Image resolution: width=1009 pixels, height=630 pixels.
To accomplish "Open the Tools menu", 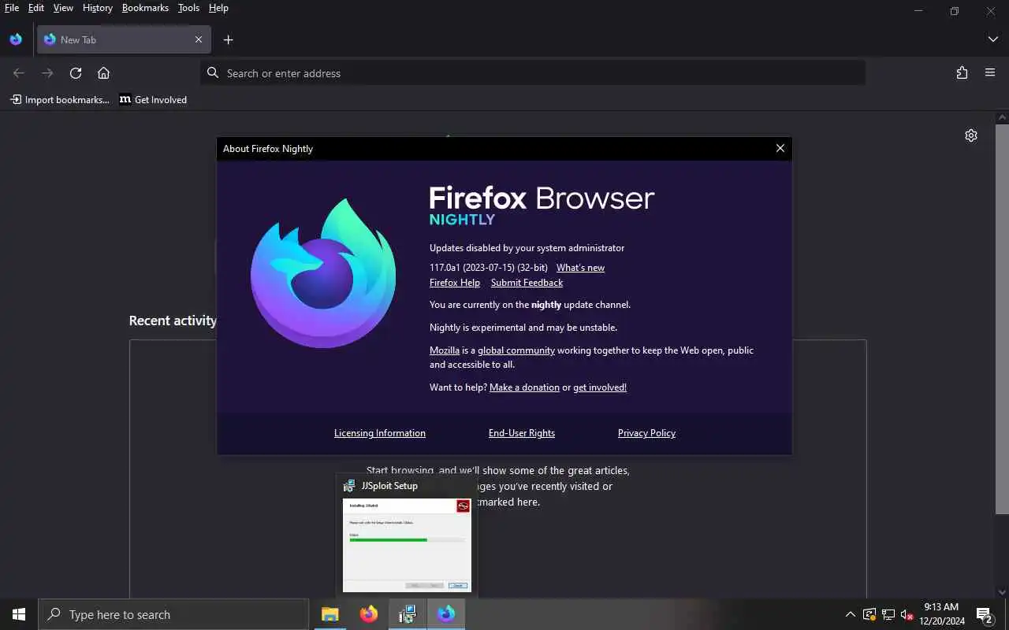I will click(x=188, y=8).
